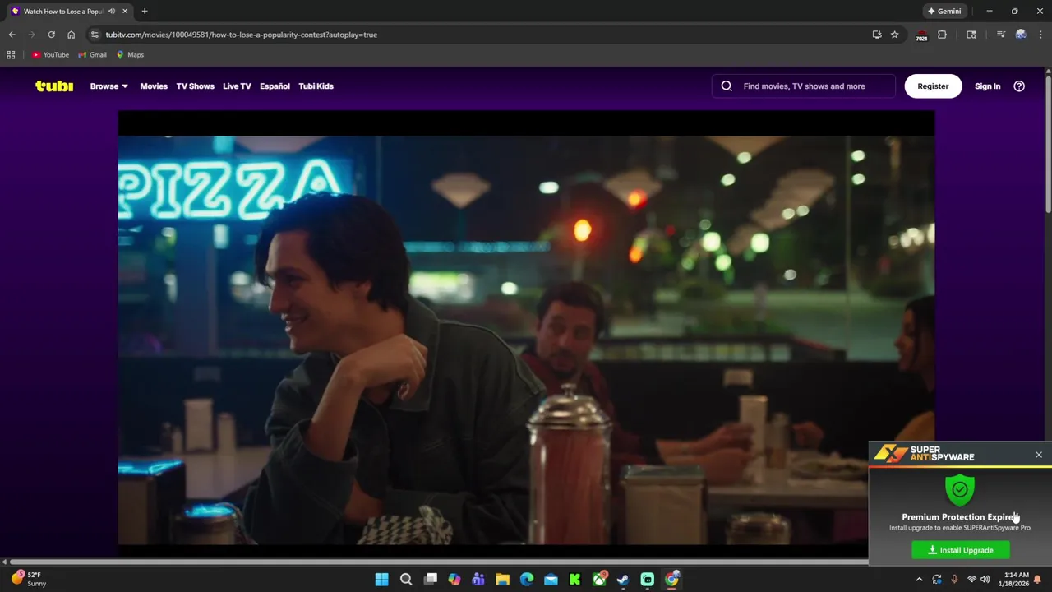Go back in browser history
The image size is (1052, 592).
pyautogui.click(x=12, y=35)
